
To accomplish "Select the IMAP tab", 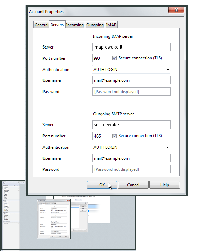I will tap(111, 25).
